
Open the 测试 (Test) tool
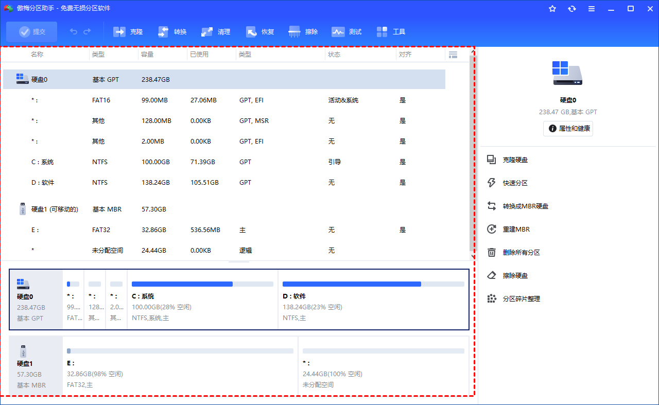(x=346, y=32)
